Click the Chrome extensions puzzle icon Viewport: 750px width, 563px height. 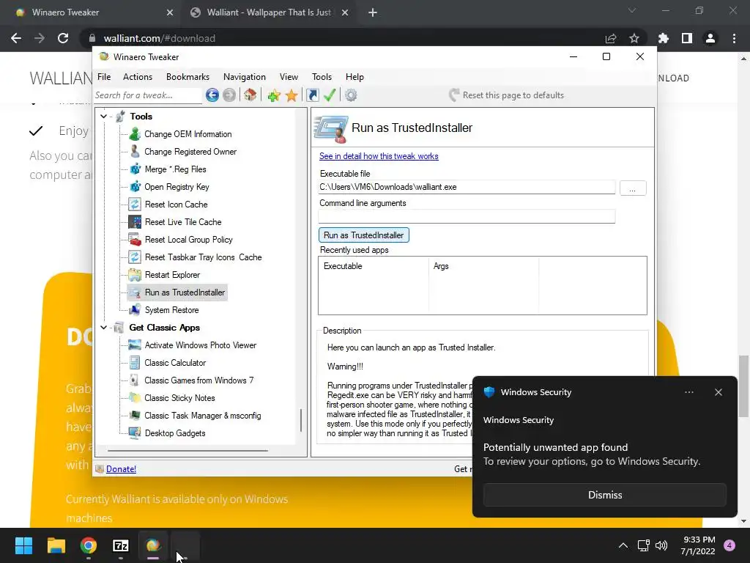click(x=663, y=38)
